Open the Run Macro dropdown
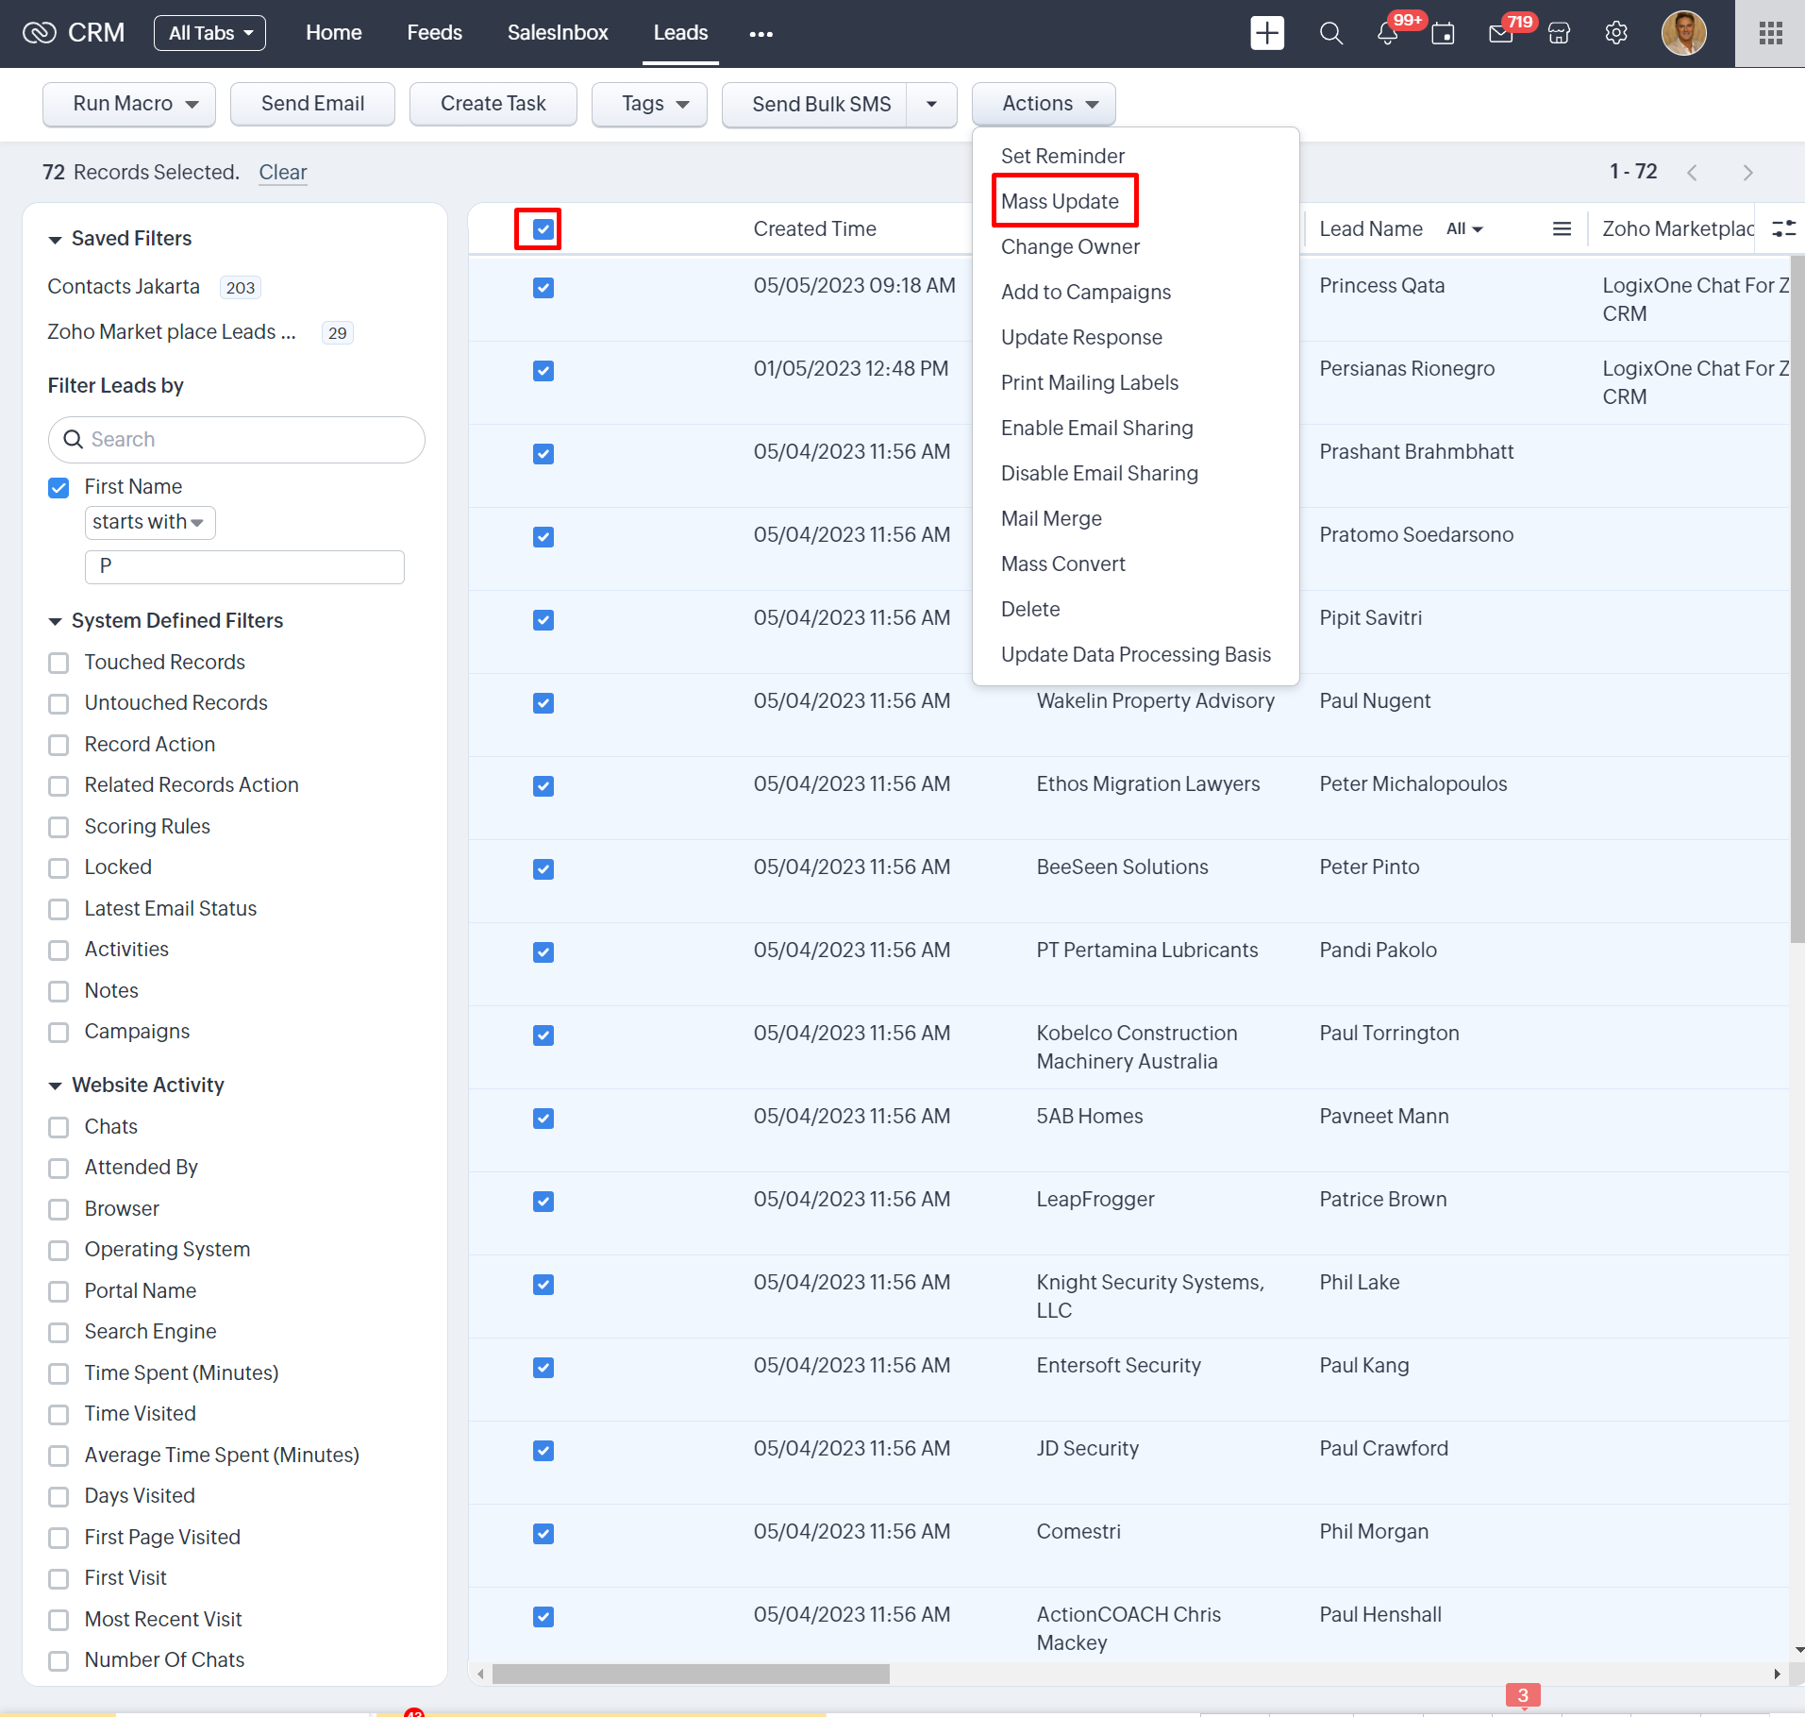 [129, 104]
